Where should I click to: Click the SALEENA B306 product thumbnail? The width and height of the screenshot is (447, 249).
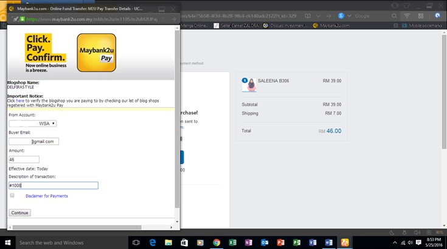(x=249, y=85)
